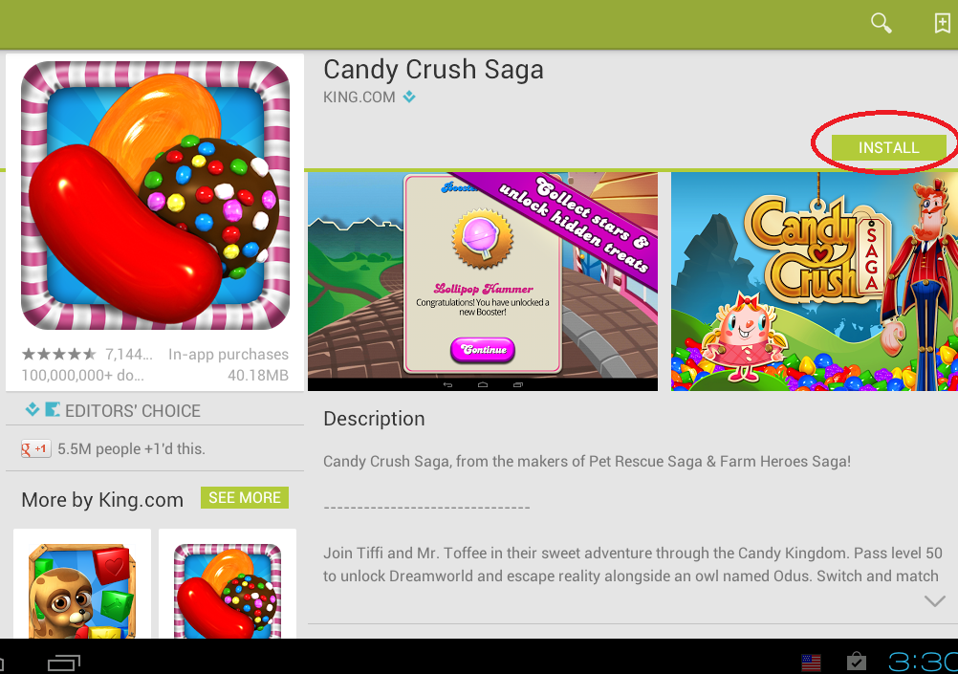The height and width of the screenshot is (674, 958).
Task: Expand the description with the down chevron
Action: (935, 601)
